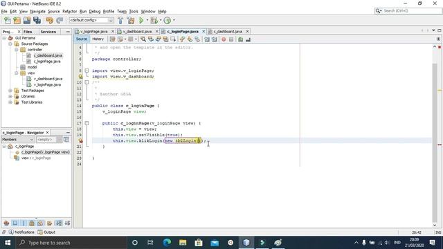The width and height of the screenshot is (443, 249).
Task: Click Clean and Build Project icon
Action: 131,20
